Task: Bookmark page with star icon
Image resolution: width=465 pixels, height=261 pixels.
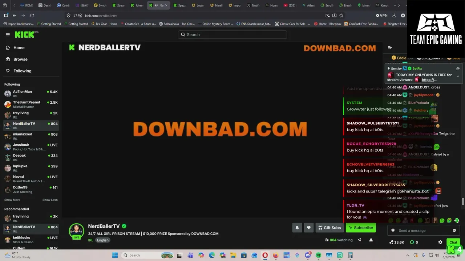Action: tap(341, 16)
